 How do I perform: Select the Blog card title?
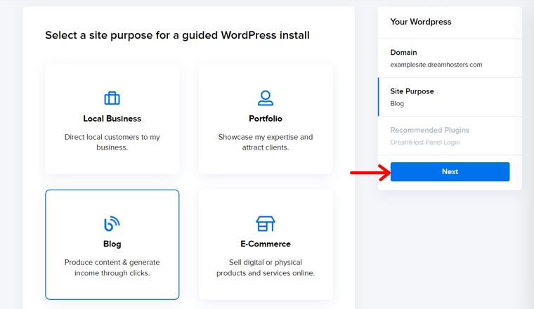pyautogui.click(x=112, y=244)
